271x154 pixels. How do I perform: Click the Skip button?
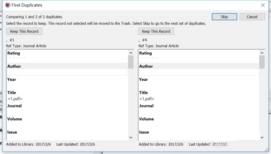click(x=224, y=17)
